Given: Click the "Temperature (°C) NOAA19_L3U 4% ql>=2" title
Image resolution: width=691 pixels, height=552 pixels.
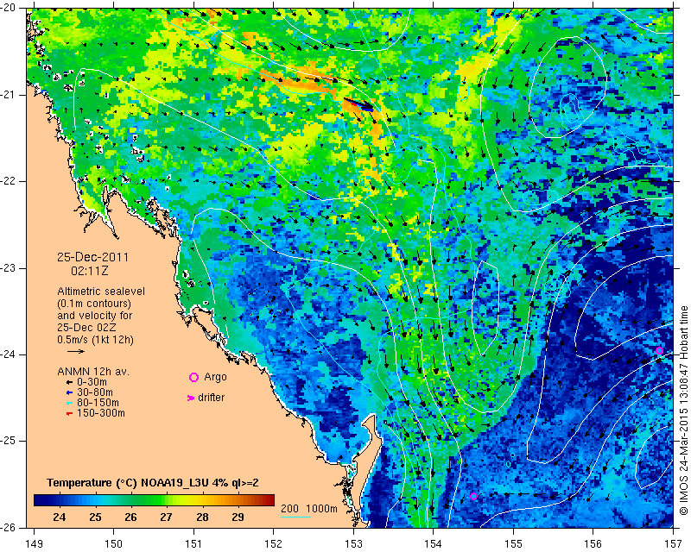Looking at the screenshot, I should [153, 483].
